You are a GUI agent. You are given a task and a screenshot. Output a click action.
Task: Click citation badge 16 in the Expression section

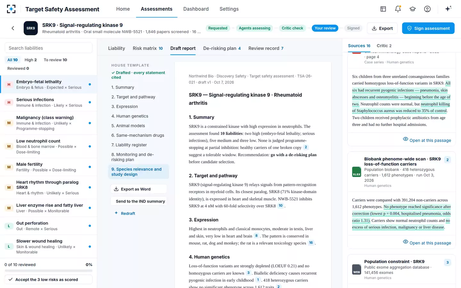[x=311, y=243]
